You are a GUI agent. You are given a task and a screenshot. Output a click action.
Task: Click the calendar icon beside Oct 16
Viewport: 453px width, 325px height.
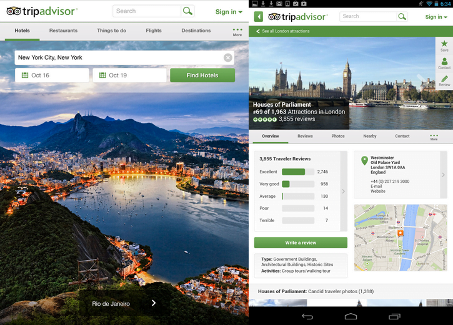pos(25,75)
